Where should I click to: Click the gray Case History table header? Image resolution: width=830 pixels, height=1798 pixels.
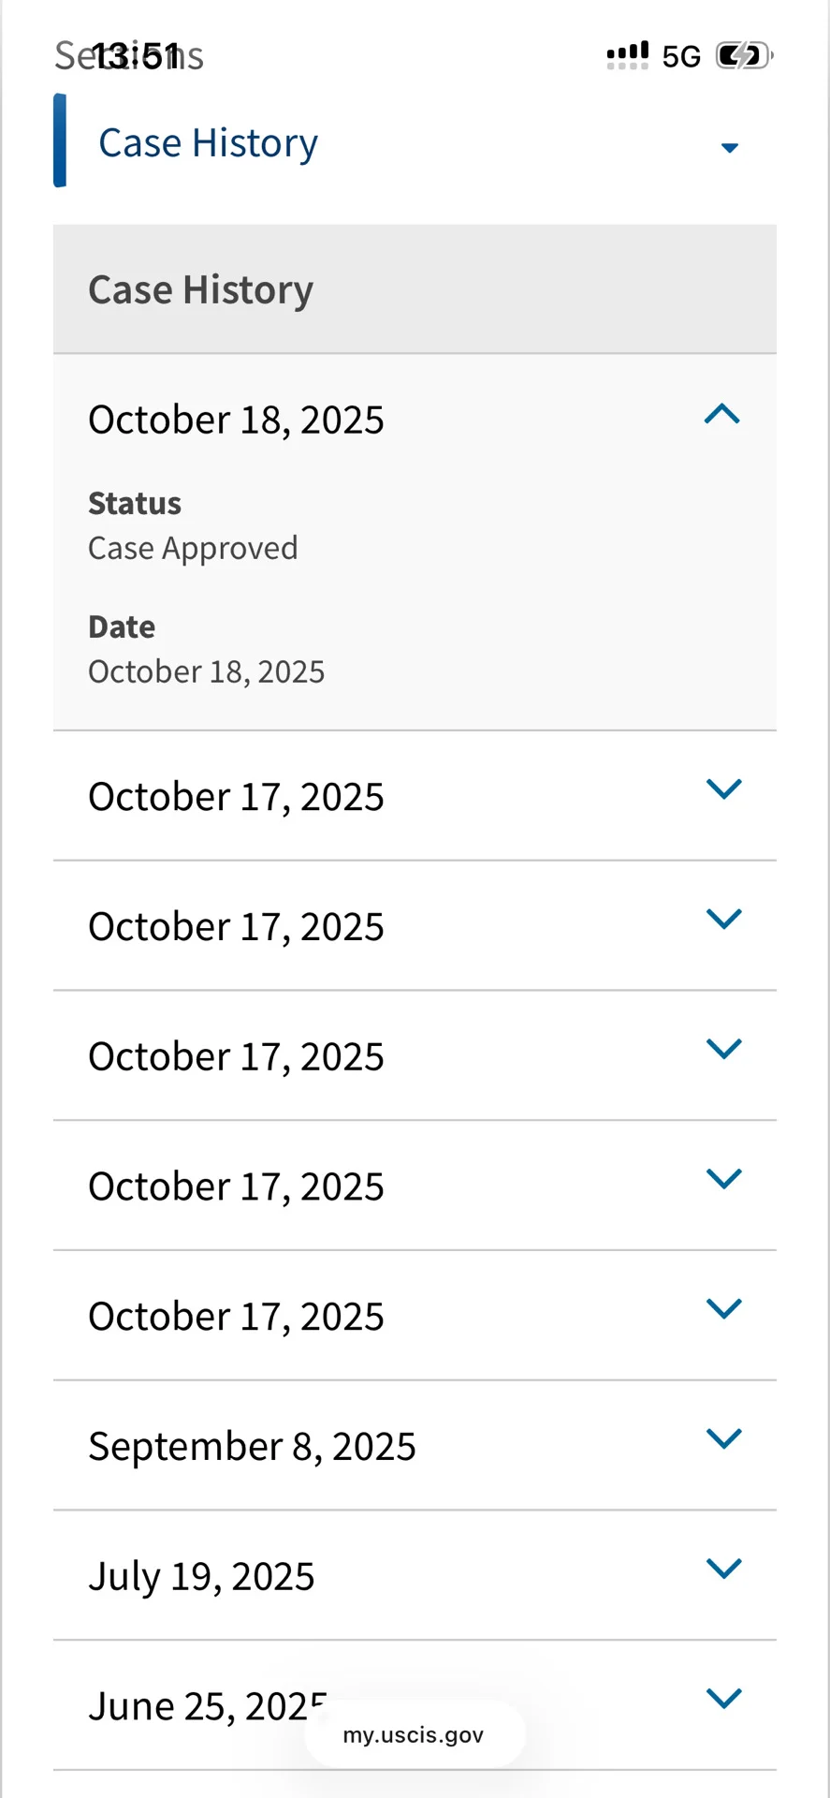coord(415,289)
